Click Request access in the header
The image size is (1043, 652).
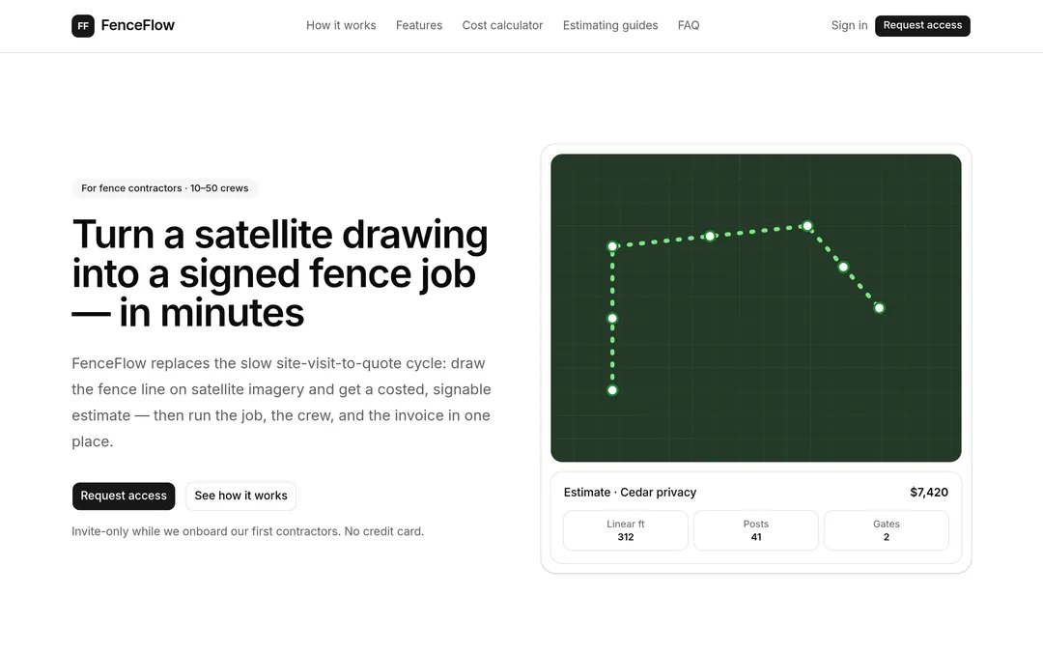pos(922,25)
